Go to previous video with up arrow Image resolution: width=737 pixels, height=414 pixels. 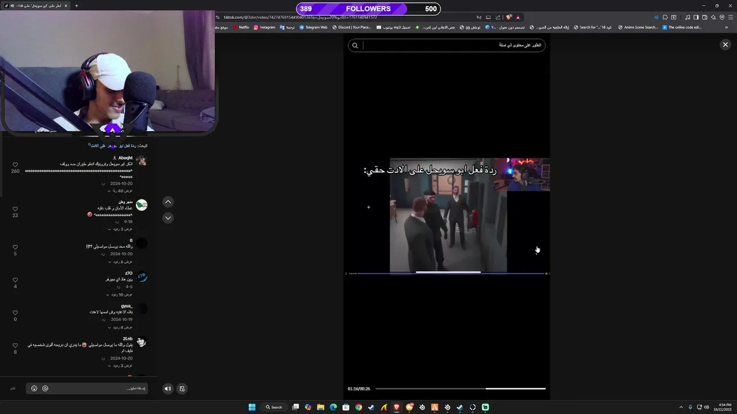point(168,202)
